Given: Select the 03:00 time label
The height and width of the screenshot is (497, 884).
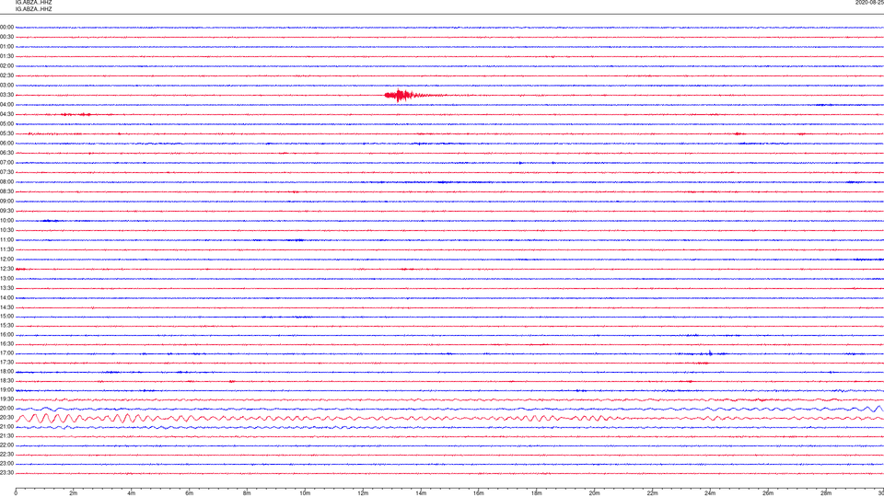Looking at the screenshot, I should pyautogui.click(x=6, y=85).
